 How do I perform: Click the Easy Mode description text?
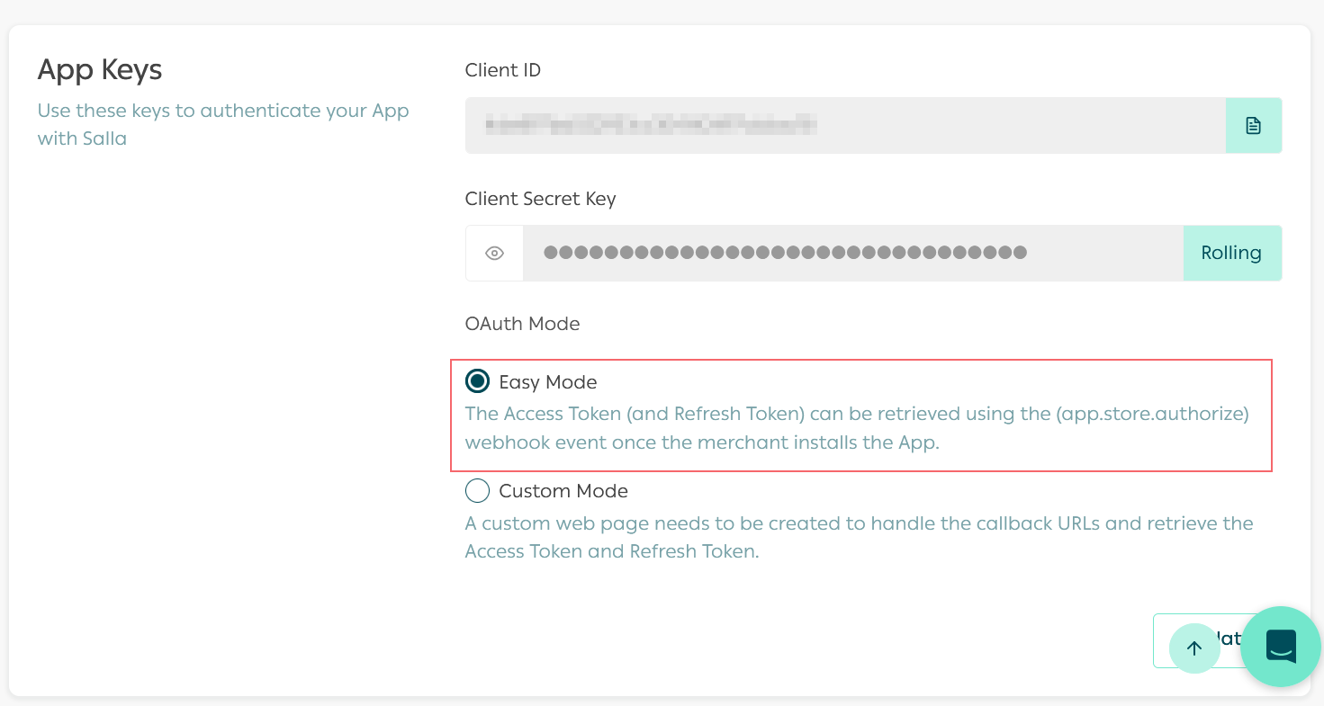coord(855,427)
